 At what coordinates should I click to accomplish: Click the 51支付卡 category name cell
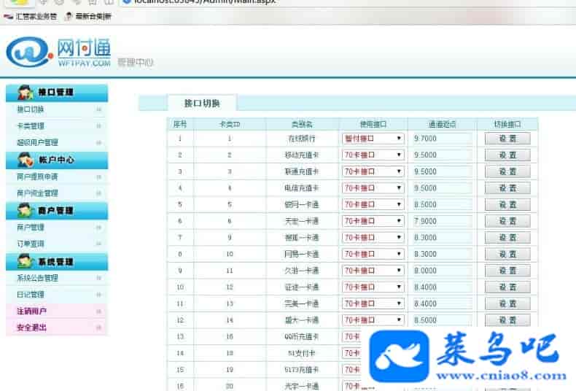click(302, 353)
